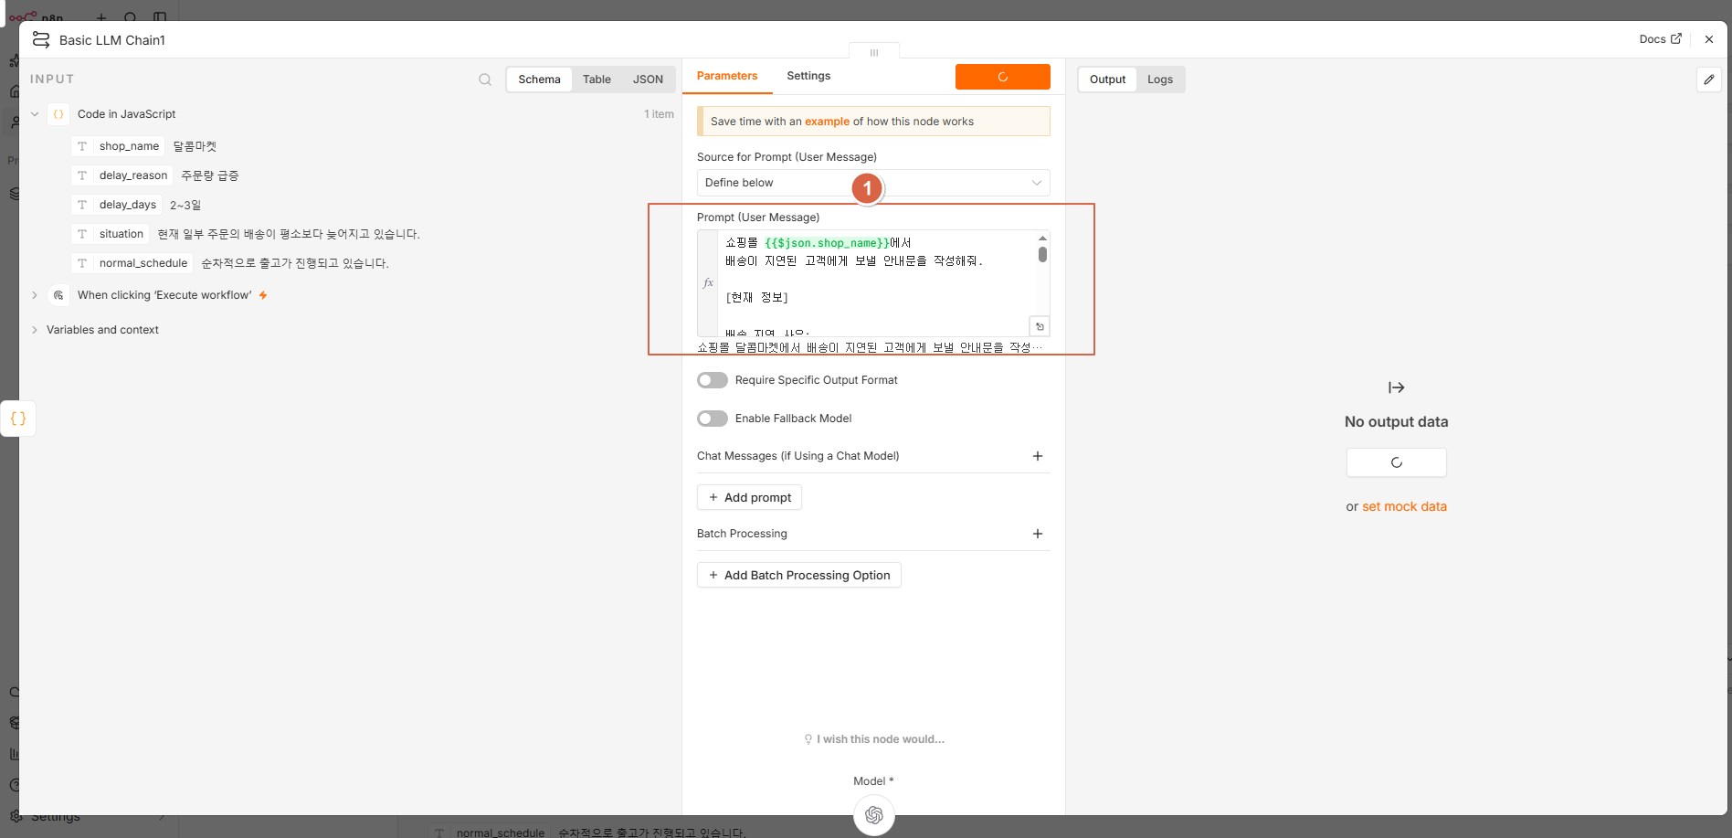1732x838 pixels.
Task: Open the example link in the tip
Action: pos(827,122)
